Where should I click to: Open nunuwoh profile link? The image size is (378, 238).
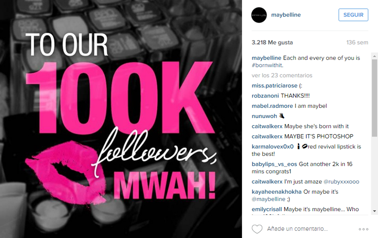coord(264,116)
